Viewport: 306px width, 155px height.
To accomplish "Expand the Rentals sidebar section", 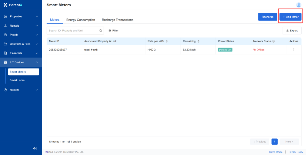I will 21,26.
